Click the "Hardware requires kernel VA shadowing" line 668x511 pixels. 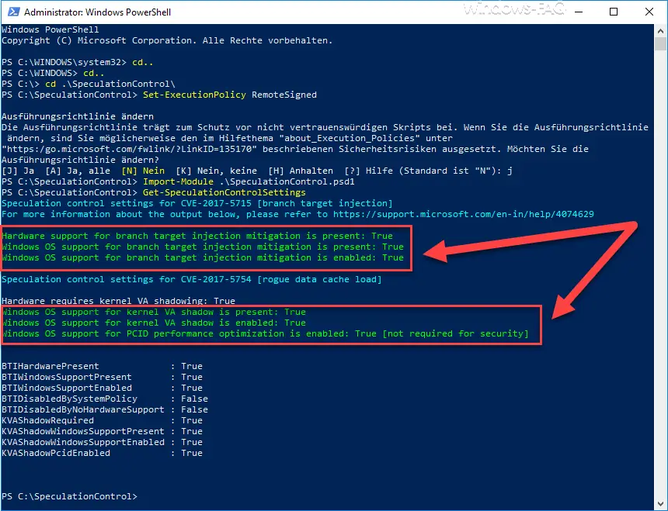(118, 301)
